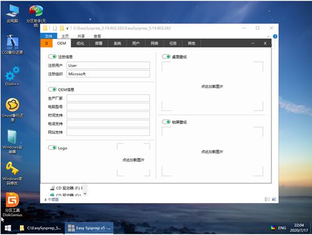The height and width of the screenshot is (235, 312).
Task: Click the navigation pane scroll-down arrow
Action: click(85, 193)
